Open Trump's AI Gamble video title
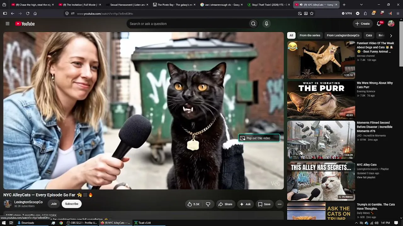 (x=376, y=207)
